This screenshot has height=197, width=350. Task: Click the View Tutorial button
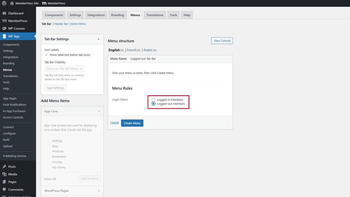click(222, 41)
